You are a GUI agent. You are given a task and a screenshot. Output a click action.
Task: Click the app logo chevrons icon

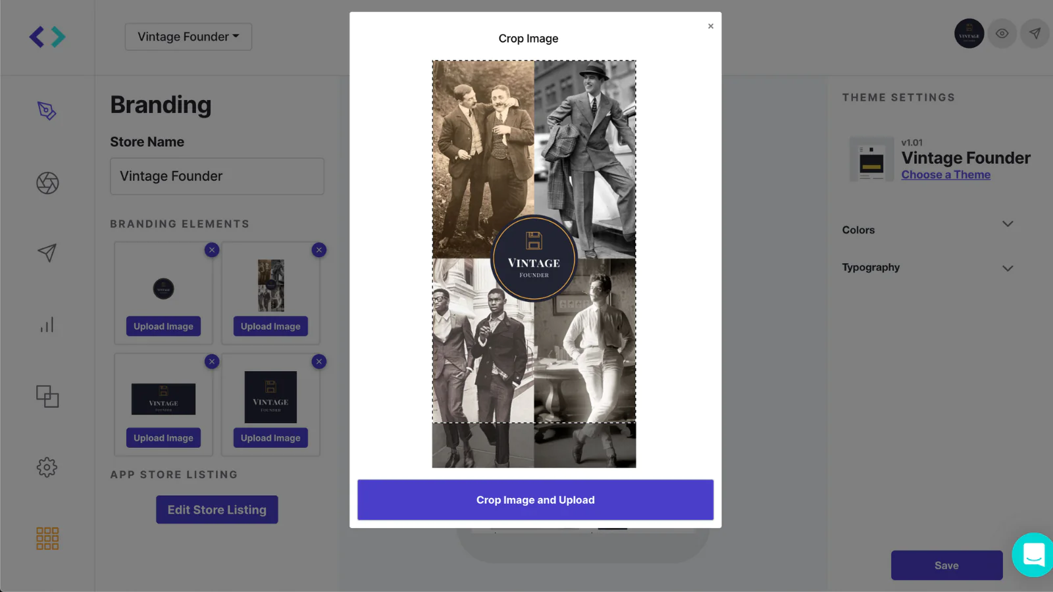click(x=47, y=37)
